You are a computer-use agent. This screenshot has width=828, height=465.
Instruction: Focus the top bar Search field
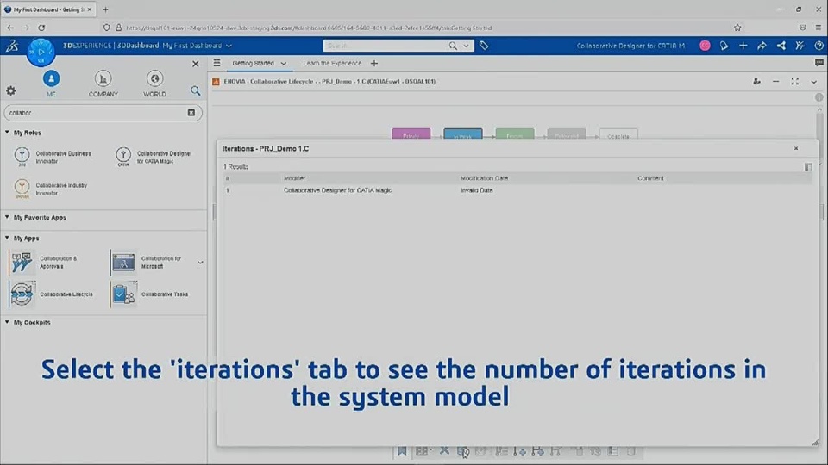[386, 46]
